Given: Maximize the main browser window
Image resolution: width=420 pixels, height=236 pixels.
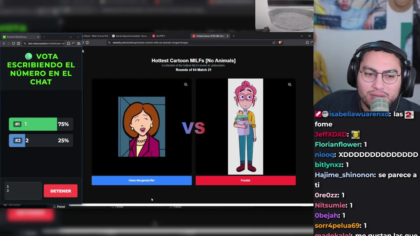Looking at the screenshot, I should (309, 36).
